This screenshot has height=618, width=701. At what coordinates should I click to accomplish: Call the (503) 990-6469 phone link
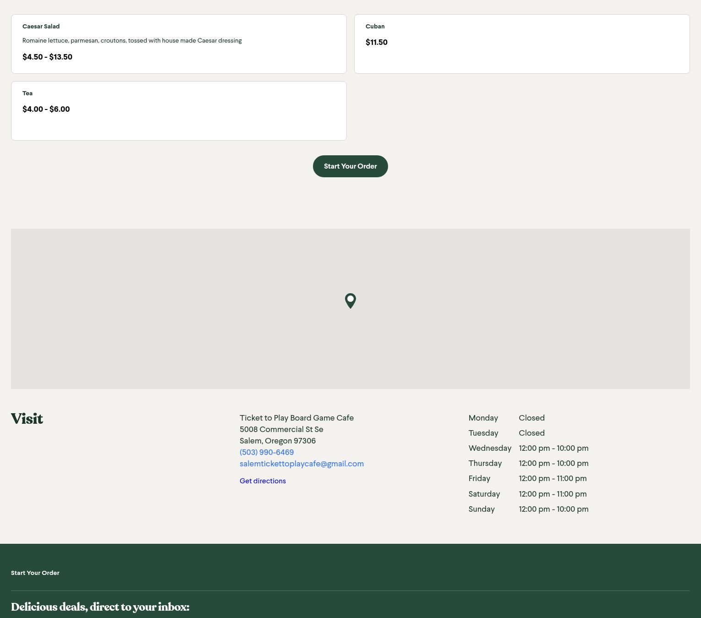tap(266, 452)
